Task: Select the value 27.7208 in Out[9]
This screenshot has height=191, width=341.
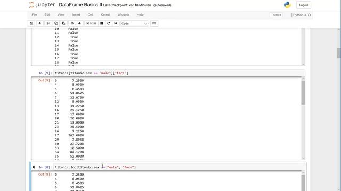Action: coord(77,144)
